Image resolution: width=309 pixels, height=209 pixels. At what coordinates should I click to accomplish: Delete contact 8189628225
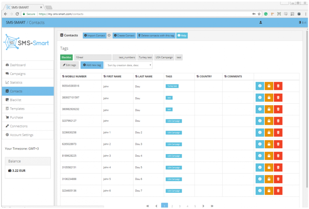pyautogui.click(x=278, y=156)
